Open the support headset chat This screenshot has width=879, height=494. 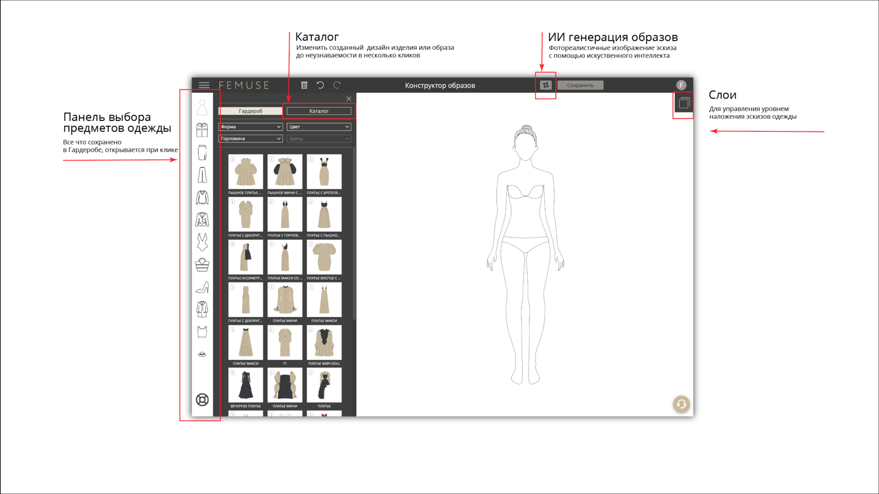tap(681, 404)
